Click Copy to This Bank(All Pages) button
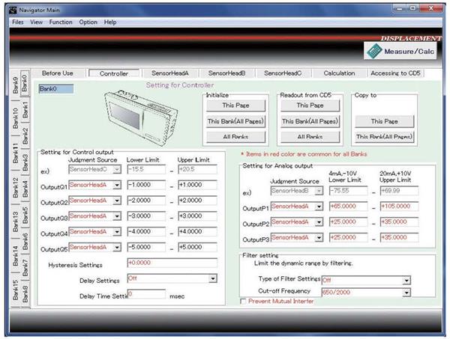 [384, 137]
